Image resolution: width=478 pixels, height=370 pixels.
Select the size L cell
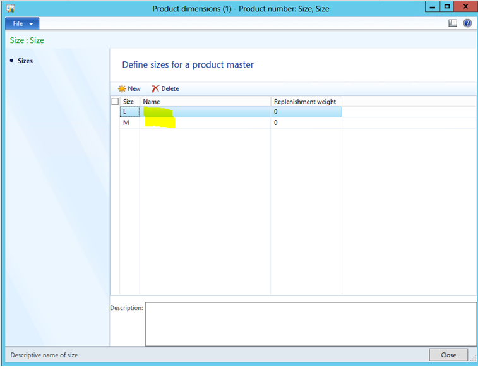coord(129,112)
